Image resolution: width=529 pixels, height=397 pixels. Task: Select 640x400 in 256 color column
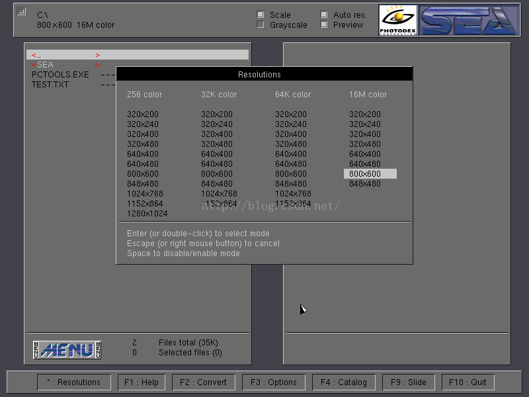pos(143,154)
